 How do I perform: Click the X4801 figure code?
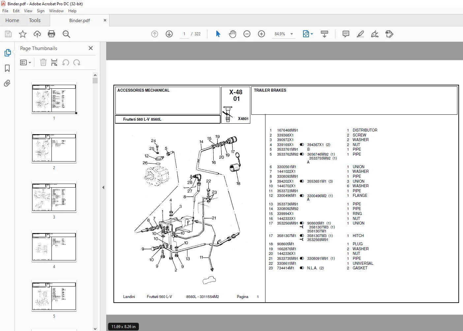point(243,119)
